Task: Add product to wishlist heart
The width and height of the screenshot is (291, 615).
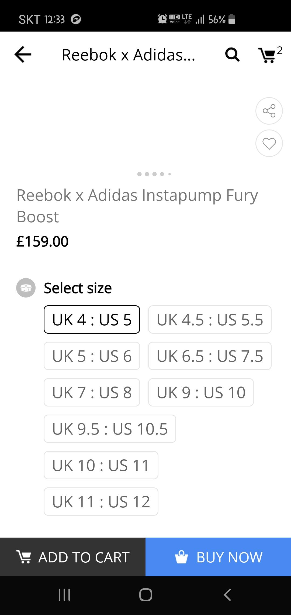Action: 269,143
